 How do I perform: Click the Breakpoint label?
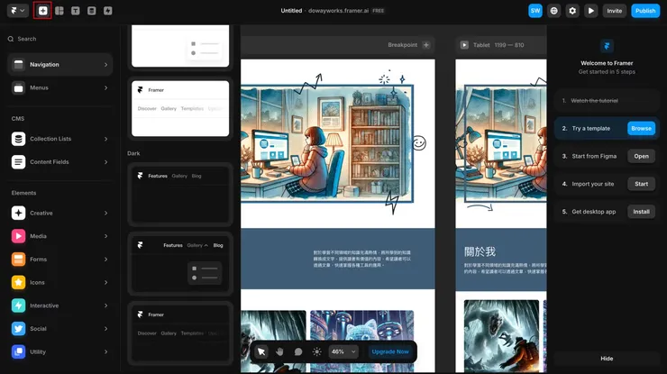402,45
